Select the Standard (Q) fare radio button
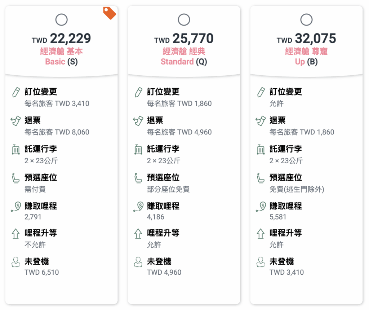Viewport: 369px width, 310px height. click(x=184, y=19)
